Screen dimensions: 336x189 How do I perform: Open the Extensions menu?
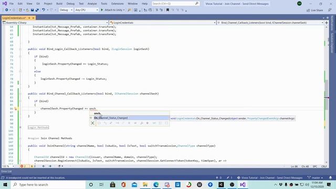point(117,4)
